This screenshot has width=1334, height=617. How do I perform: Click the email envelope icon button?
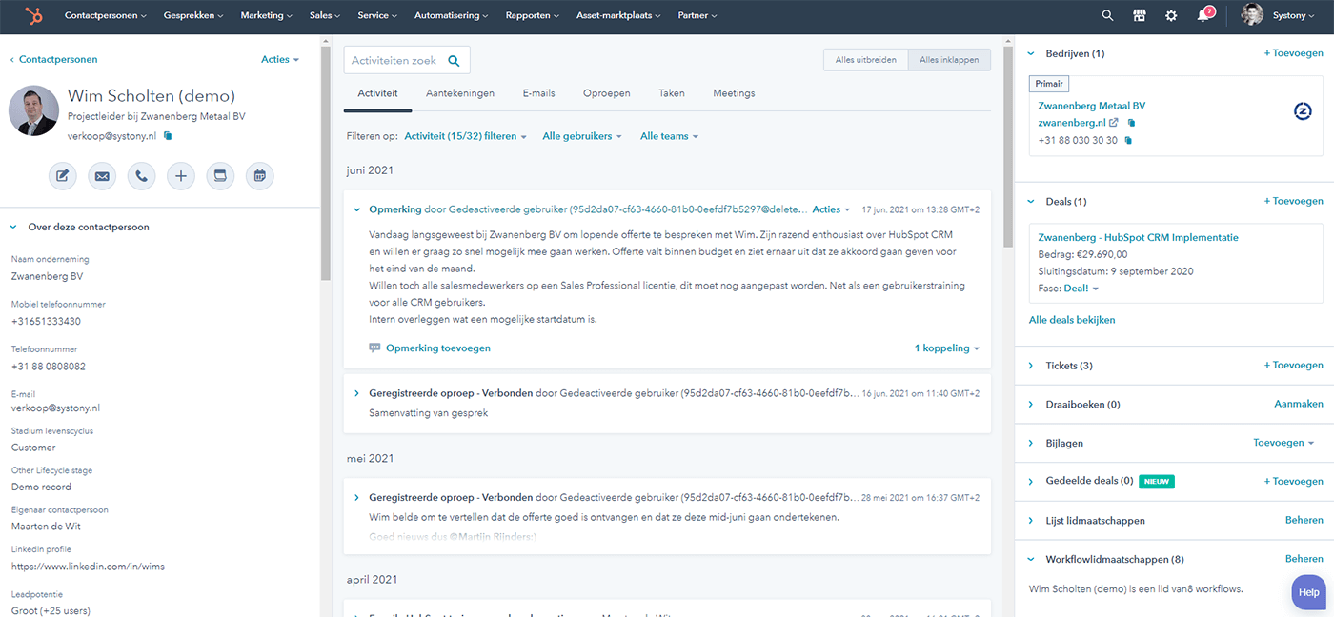click(x=102, y=176)
